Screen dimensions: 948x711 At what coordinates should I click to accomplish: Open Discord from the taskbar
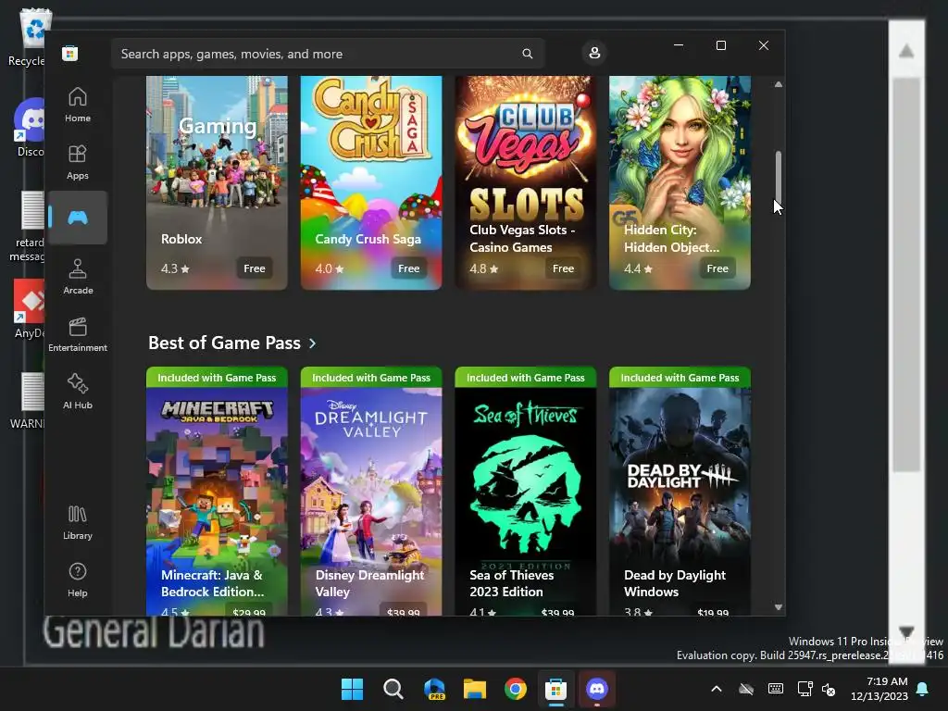[597, 689]
